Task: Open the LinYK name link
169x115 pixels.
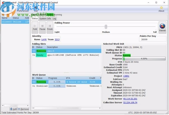Action: coord(44,39)
